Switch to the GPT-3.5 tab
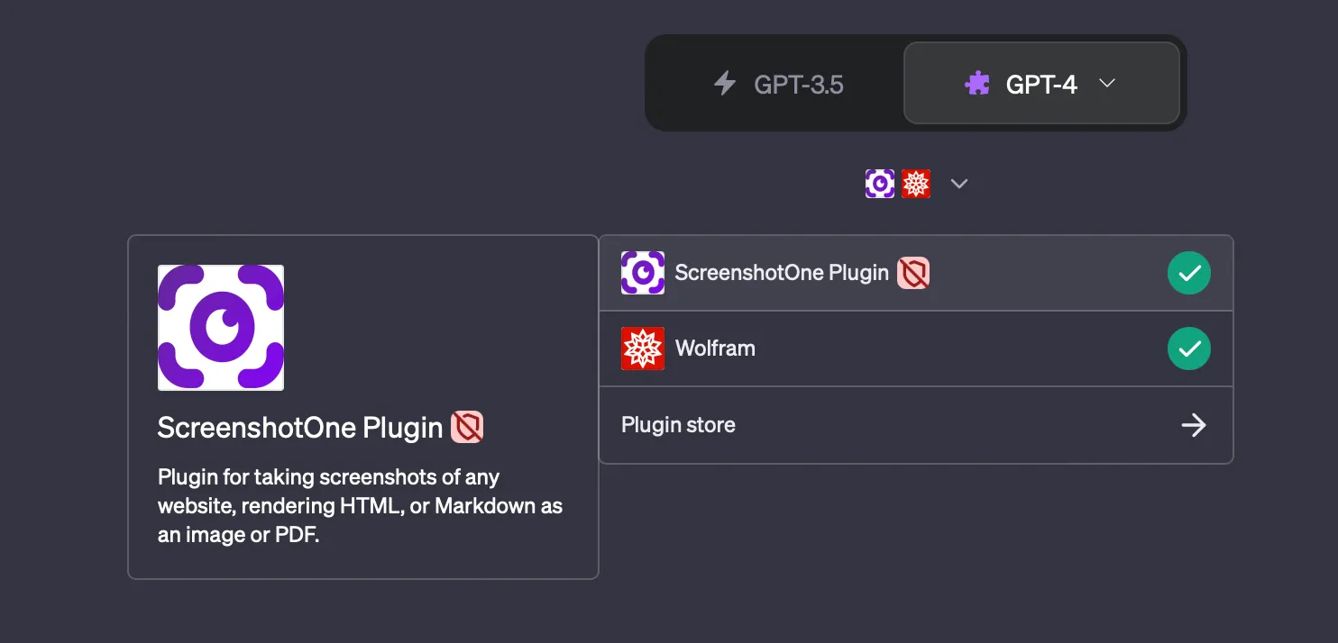Viewport: 1338px width, 643px height. point(777,84)
